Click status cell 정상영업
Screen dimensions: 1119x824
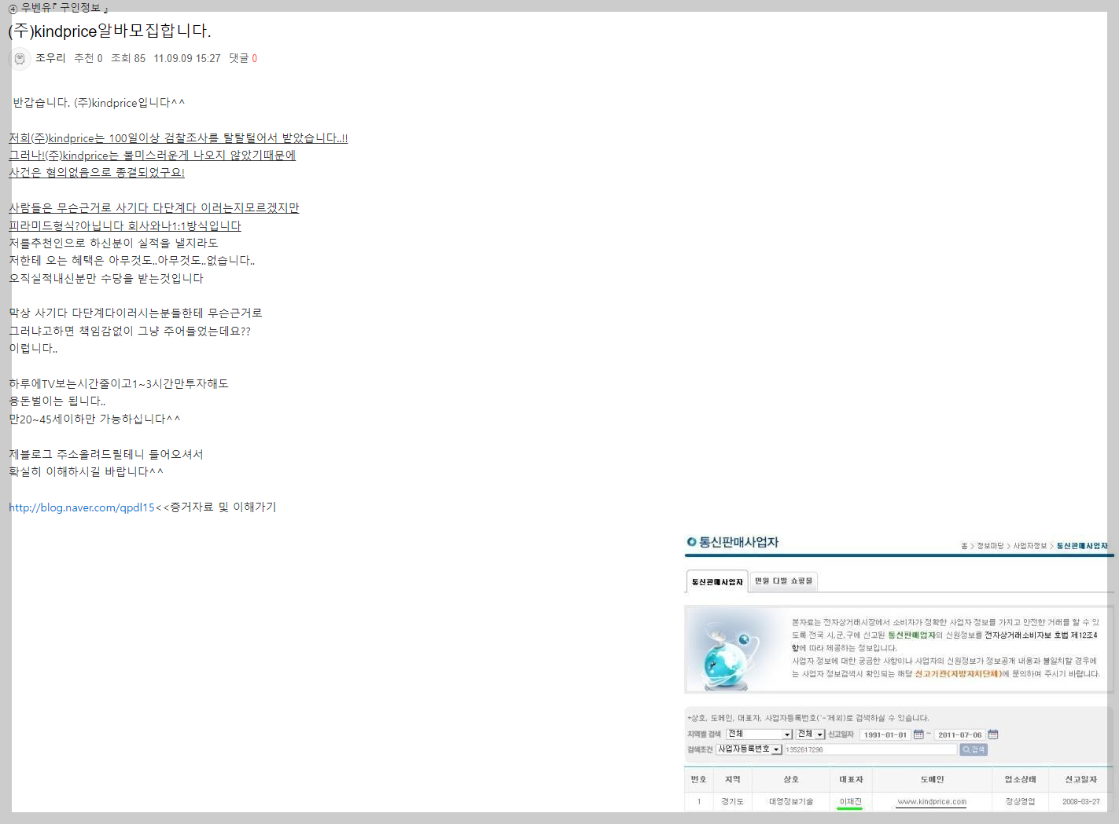1020,802
